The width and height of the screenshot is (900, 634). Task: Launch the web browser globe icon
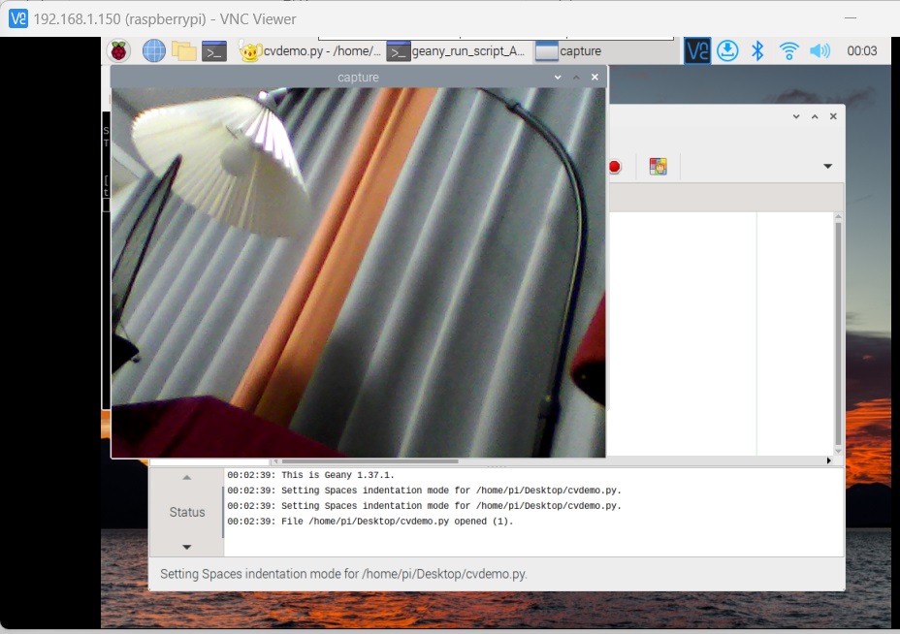(x=153, y=51)
